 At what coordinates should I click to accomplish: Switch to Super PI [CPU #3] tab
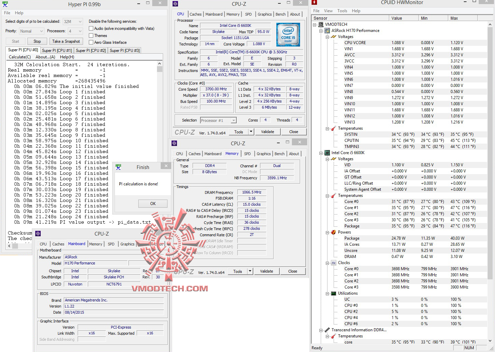(x=125, y=51)
